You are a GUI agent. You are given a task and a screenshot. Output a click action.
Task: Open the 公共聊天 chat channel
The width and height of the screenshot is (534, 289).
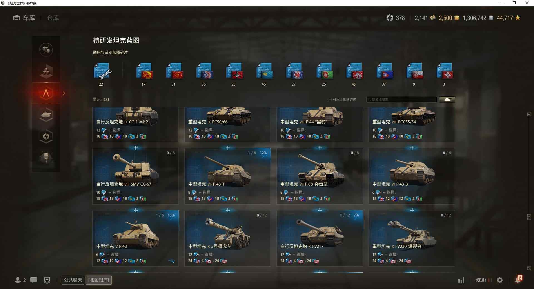pos(73,280)
